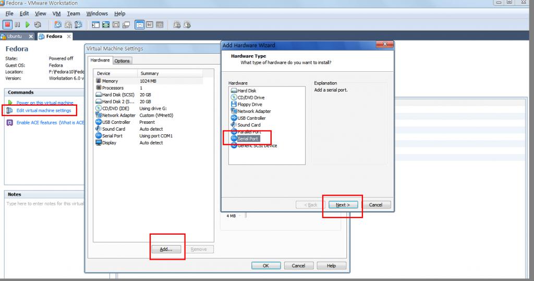The image size is (534, 281).
Task: Click the red Power Off toolbar button
Action: pos(7,25)
